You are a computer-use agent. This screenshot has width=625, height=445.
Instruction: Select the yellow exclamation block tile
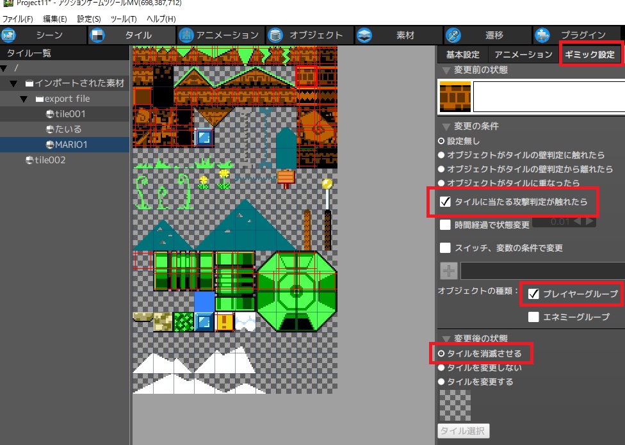point(224,322)
